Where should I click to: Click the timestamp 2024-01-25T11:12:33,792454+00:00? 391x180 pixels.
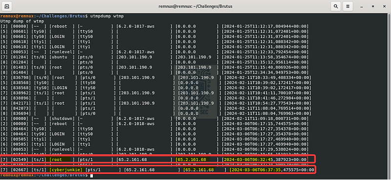(x=265, y=52)
